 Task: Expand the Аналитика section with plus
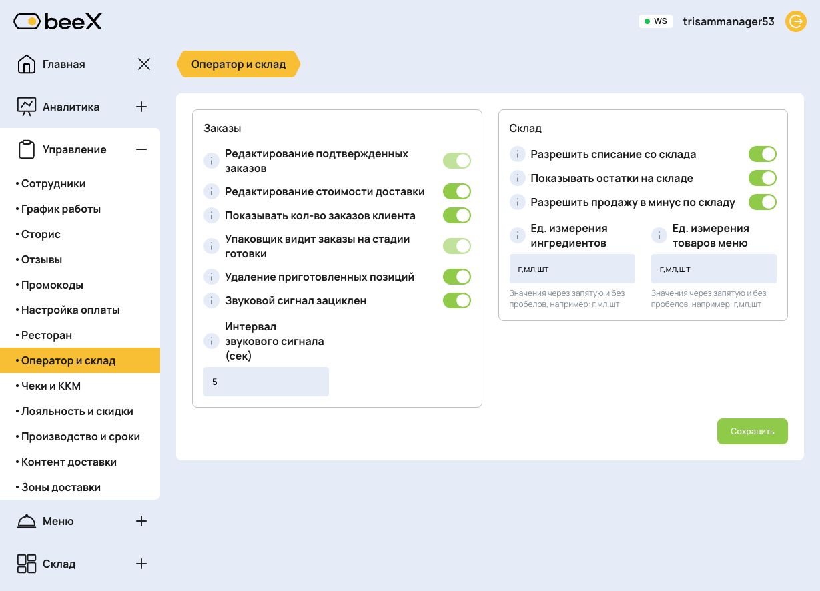(141, 107)
